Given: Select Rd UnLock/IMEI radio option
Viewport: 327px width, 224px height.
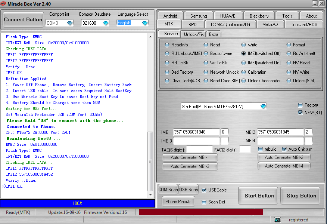Looking at the screenshot, I should (167, 53).
